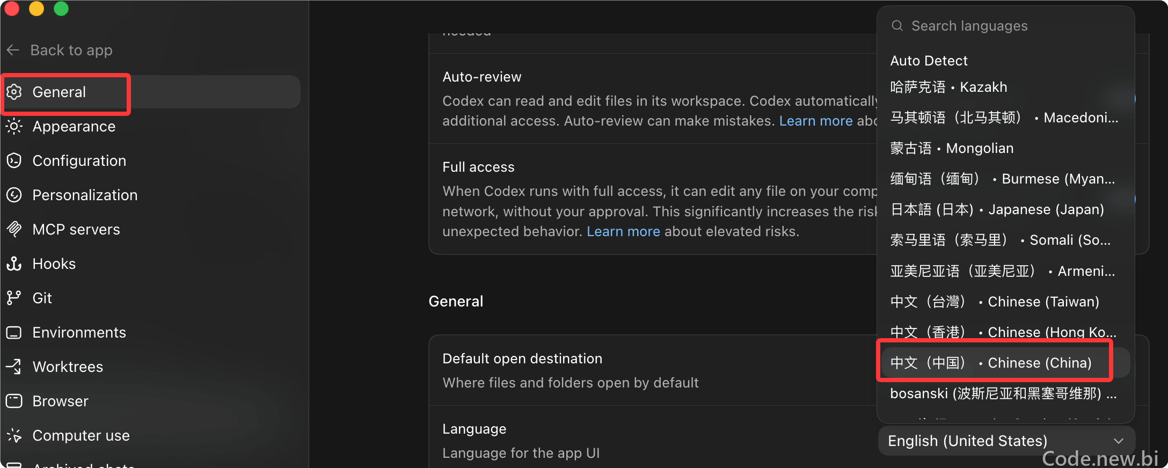
Task: Select Macedonian from language list
Action: 1005,118
